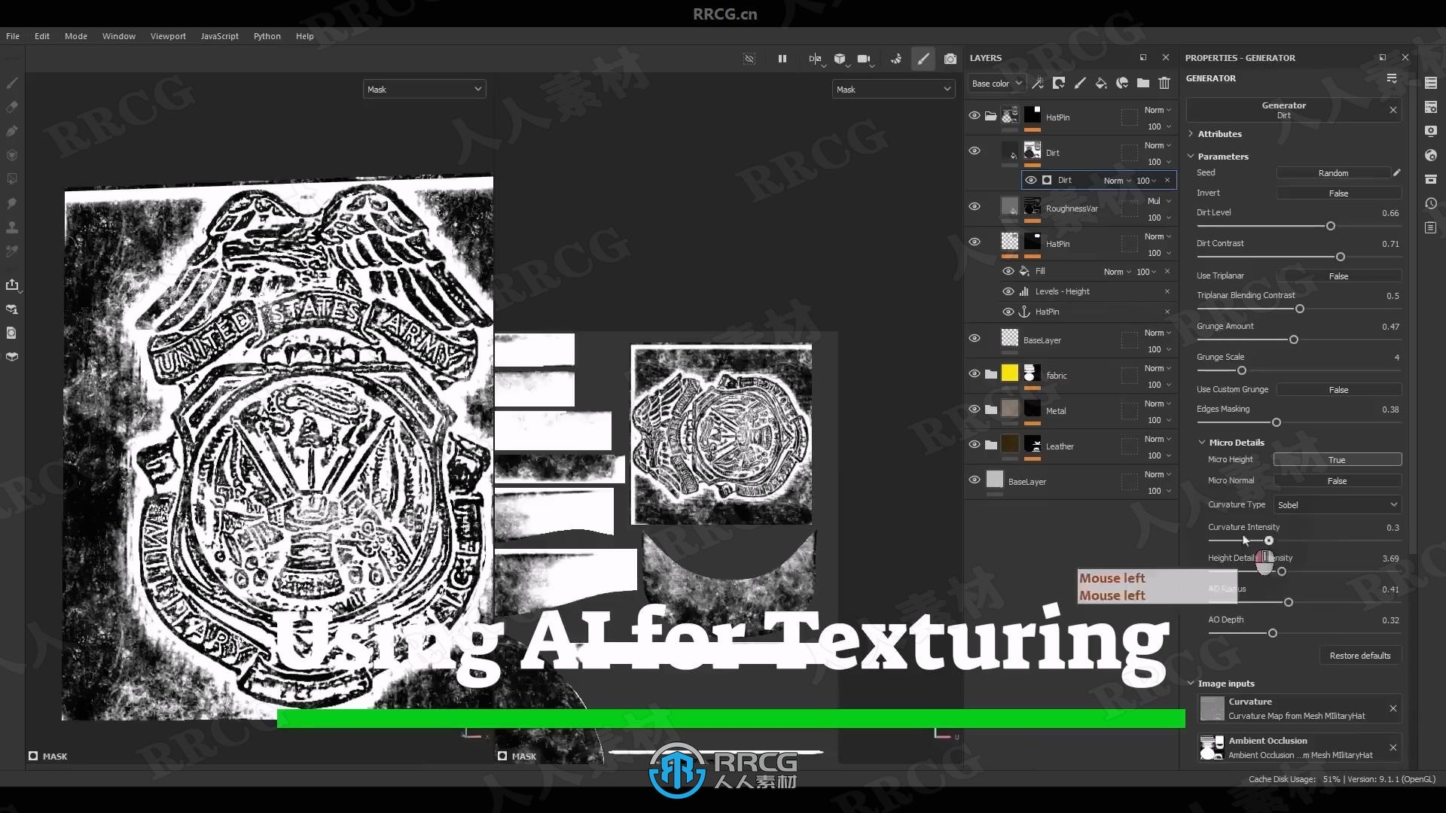Select the Material picker eyedropper

[12, 251]
